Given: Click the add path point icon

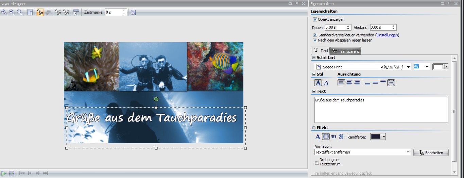Looking at the screenshot, I should point(58,12).
